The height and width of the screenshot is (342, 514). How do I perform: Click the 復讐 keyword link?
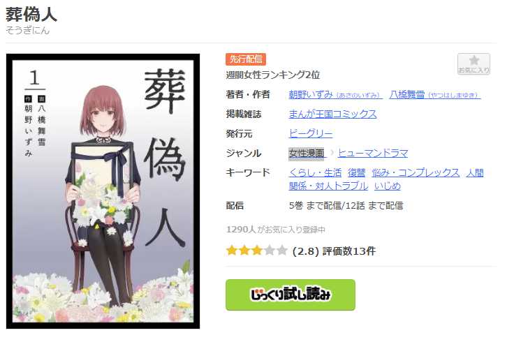click(x=356, y=172)
